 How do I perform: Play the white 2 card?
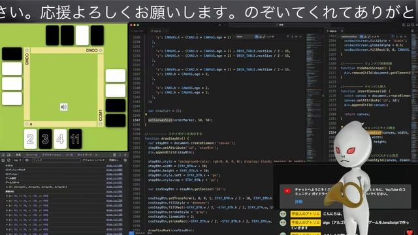point(31,139)
